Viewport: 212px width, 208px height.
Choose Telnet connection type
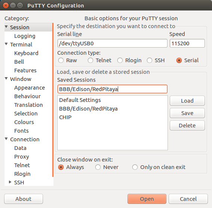pos(90,60)
